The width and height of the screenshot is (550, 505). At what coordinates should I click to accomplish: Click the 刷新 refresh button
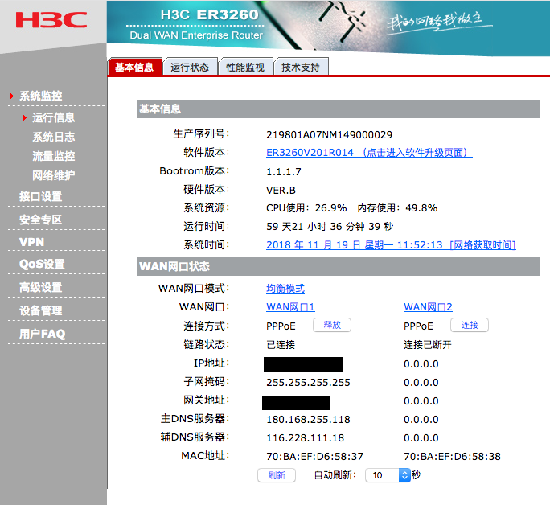pos(277,475)
